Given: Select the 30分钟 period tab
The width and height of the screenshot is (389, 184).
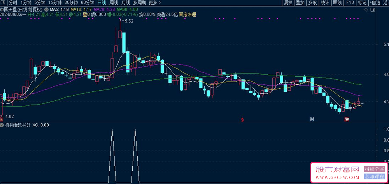Looking at the screenshot, I should [x=71, y=3].
